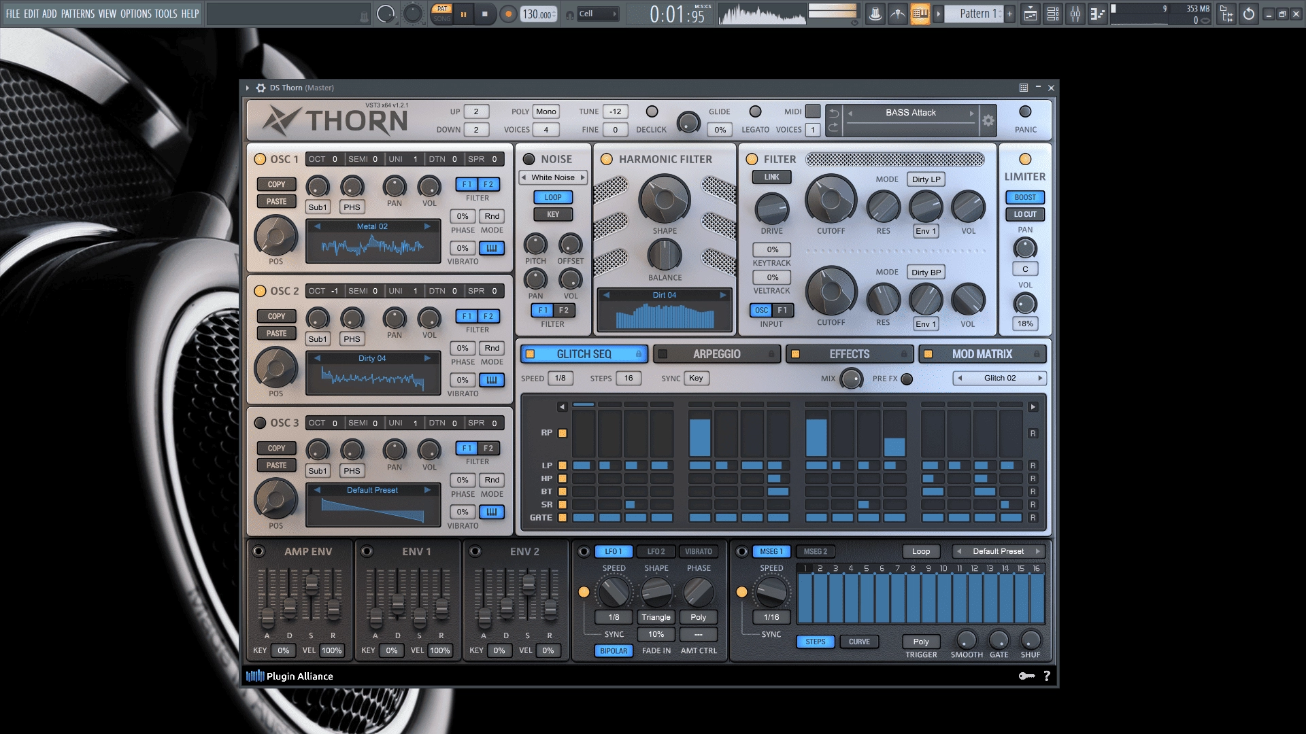Open the help question mark icon
This screenshot has width=1306, height=734.
click(x=1047, y=676)
